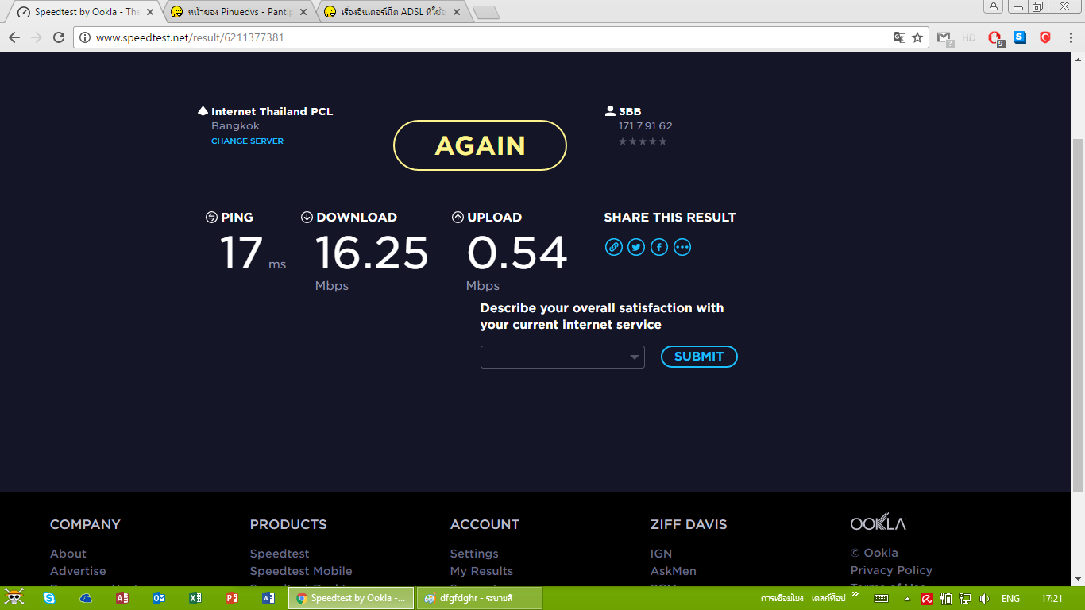View site information icon in address bar
Viewport: 1085px width, 610px height.
pos(86,37)
